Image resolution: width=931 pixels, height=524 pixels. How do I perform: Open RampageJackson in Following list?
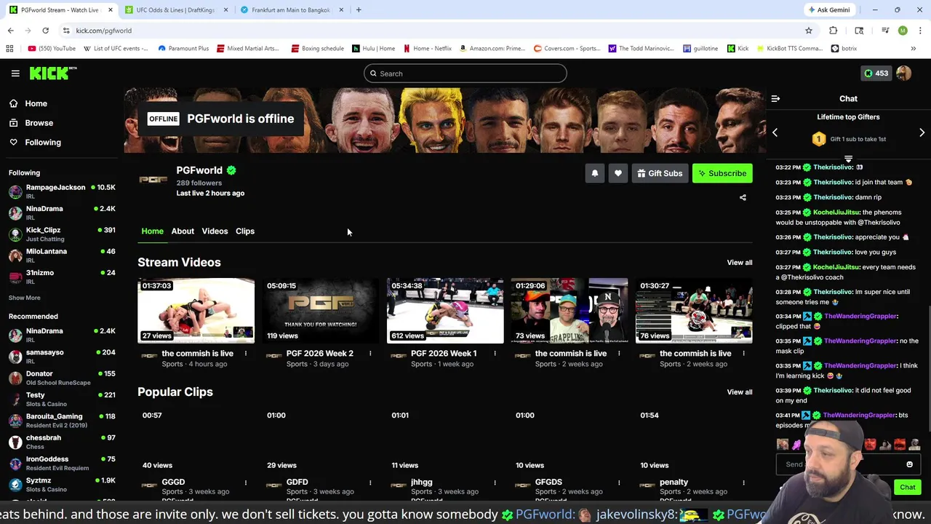62,191
